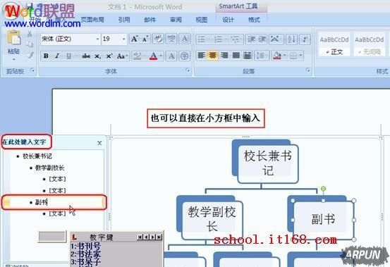Open the 页面布局 tab

point(92,19)
